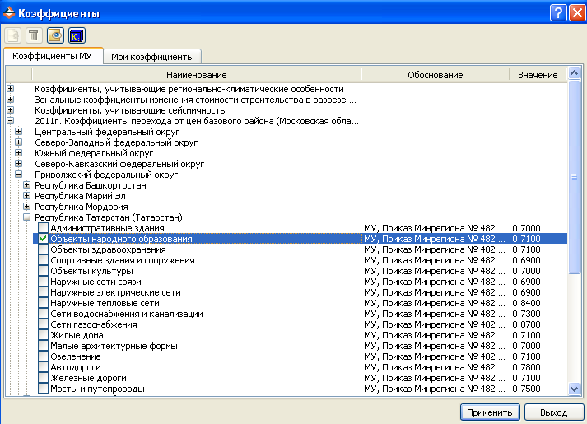The height and width of the screenshot is (424, 587).
Task: Click the eye preview toolbar icon
Action: click(x=55, y=35)
